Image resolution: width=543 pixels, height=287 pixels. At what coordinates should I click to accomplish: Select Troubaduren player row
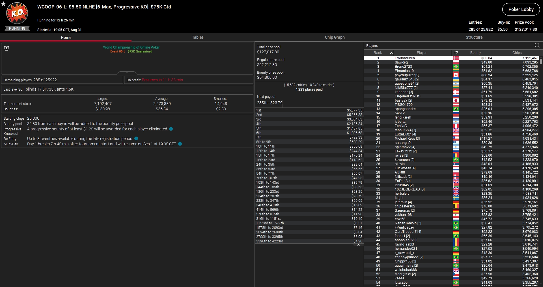coord(452,58)
